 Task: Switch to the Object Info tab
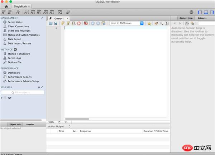15,125
